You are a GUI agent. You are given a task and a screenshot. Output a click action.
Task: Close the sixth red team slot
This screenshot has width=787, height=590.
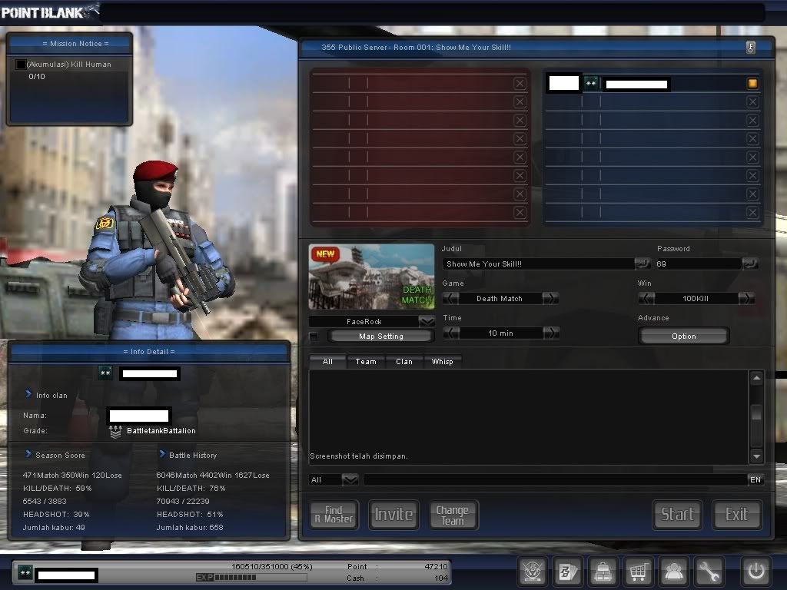520,176
